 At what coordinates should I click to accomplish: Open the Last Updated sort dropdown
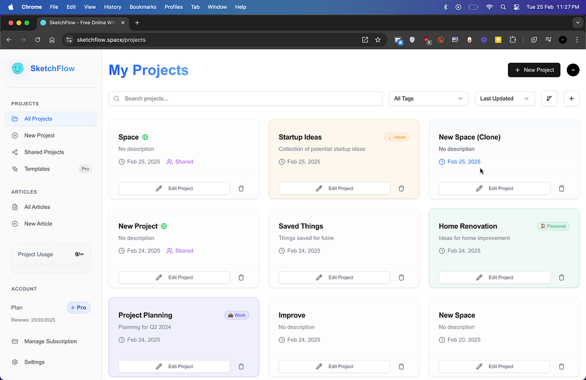point(505,98)
